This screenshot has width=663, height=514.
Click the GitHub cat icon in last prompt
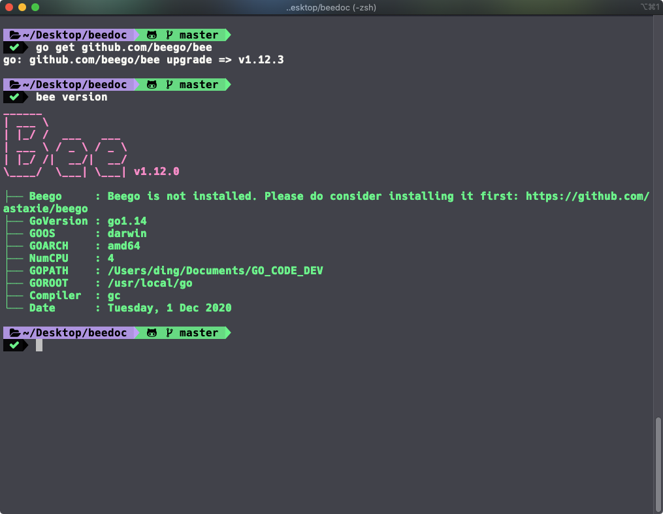pos(152,332)
